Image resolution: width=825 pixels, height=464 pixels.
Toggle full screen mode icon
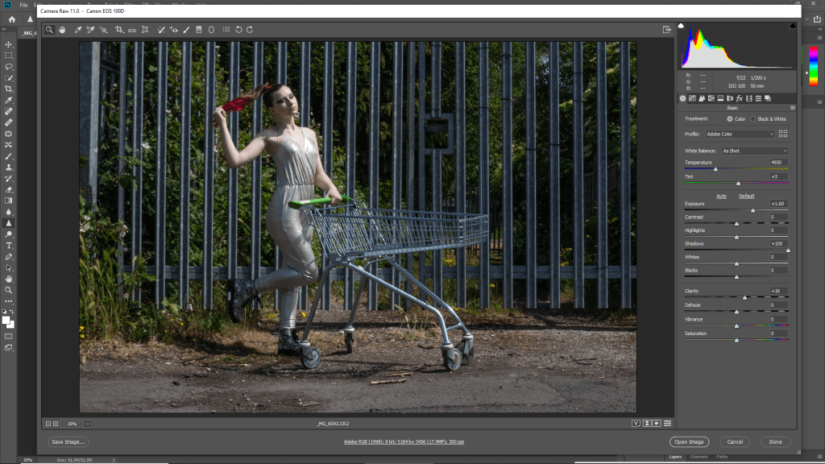[x=666, y=30]
